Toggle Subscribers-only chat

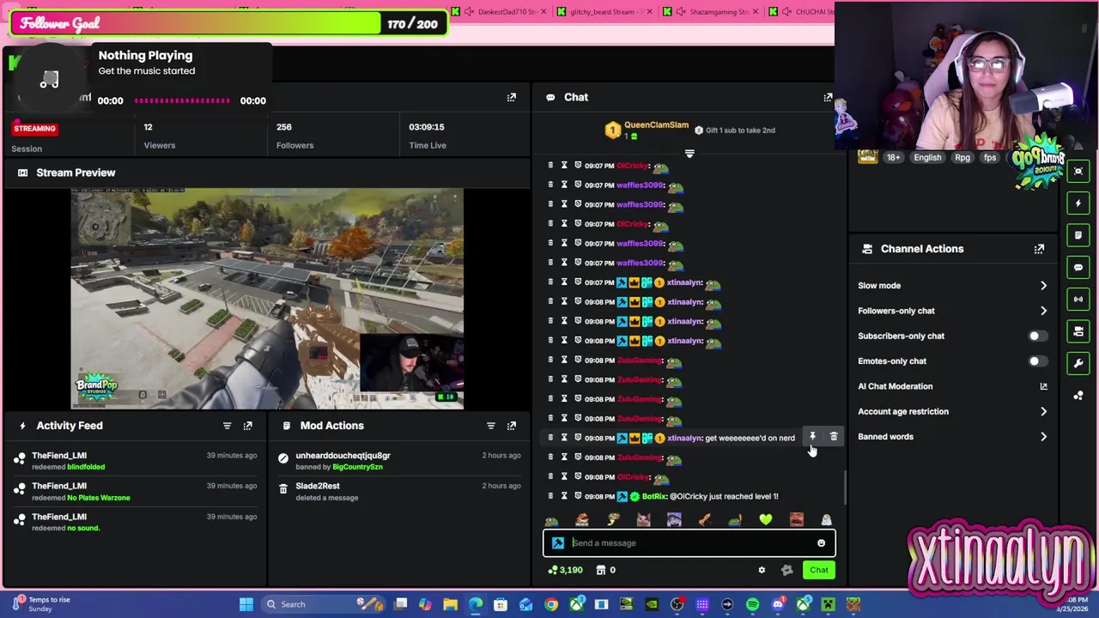click(x=1036, y=336)
